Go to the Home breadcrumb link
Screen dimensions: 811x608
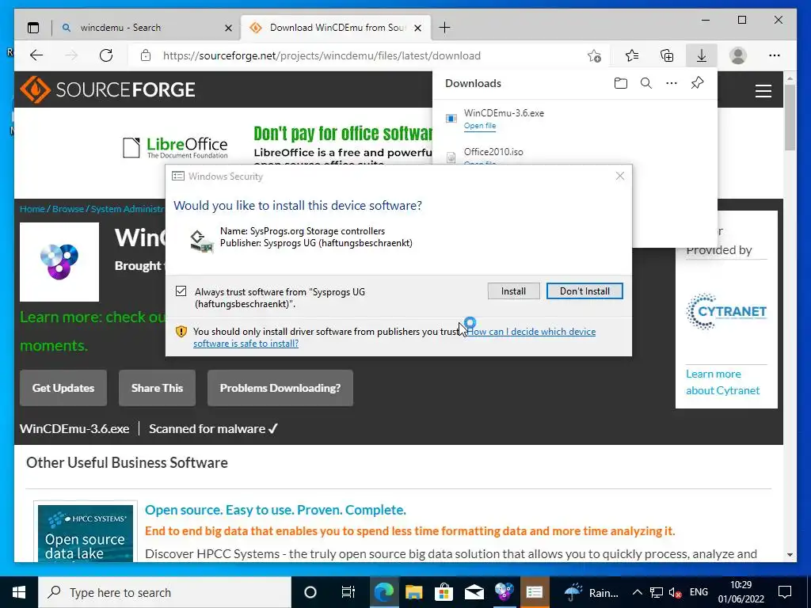point(32,209)
